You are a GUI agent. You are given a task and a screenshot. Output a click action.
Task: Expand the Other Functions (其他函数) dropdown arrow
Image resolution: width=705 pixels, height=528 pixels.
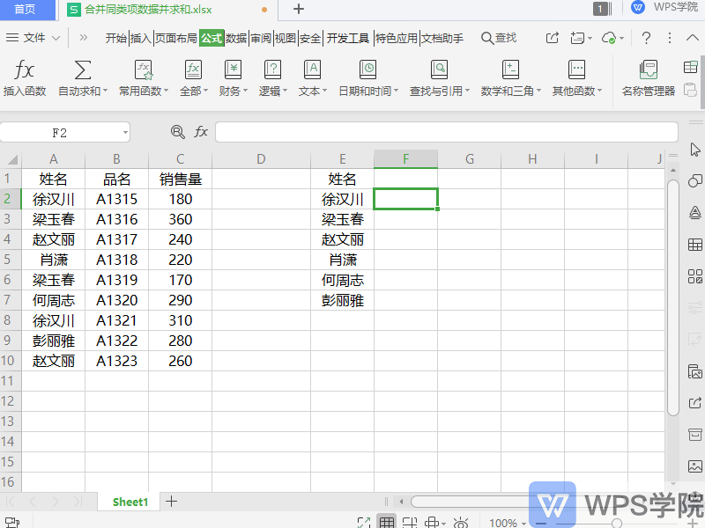tap(599, 91)
